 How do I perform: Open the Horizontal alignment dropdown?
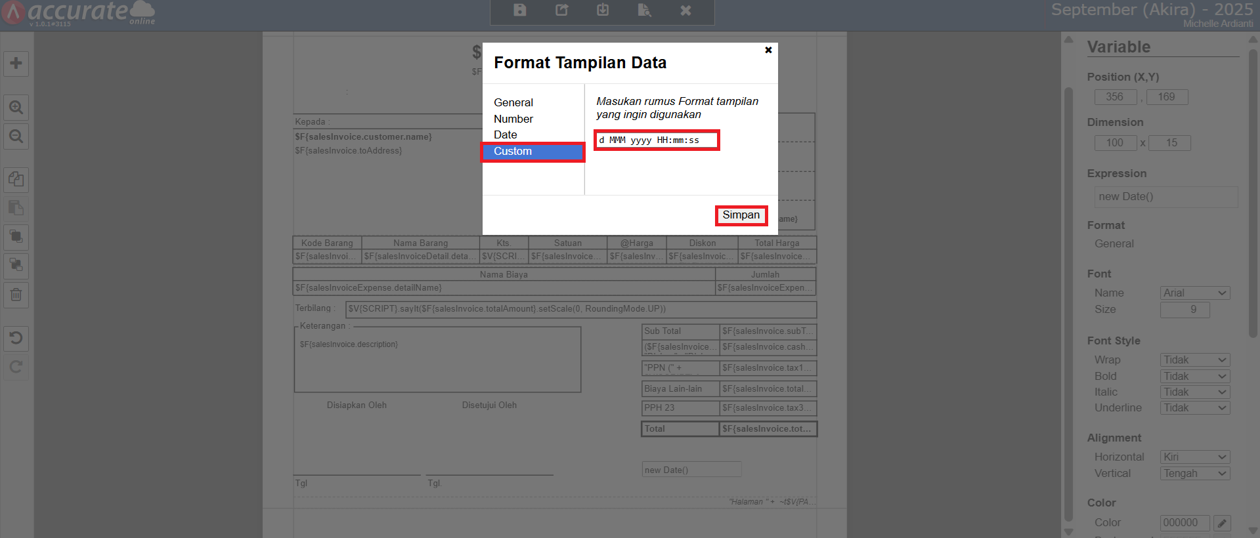click(1194, 457)
